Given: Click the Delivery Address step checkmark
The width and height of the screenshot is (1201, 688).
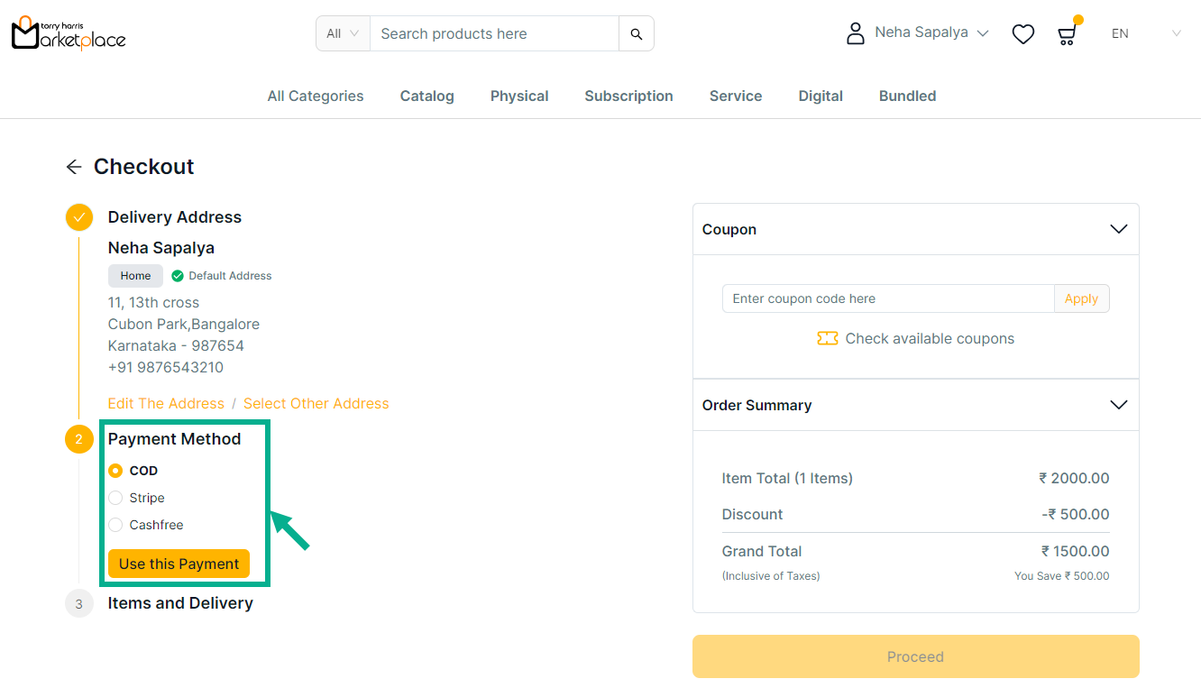Looking at the screenshot, I should tap(79, 217).
